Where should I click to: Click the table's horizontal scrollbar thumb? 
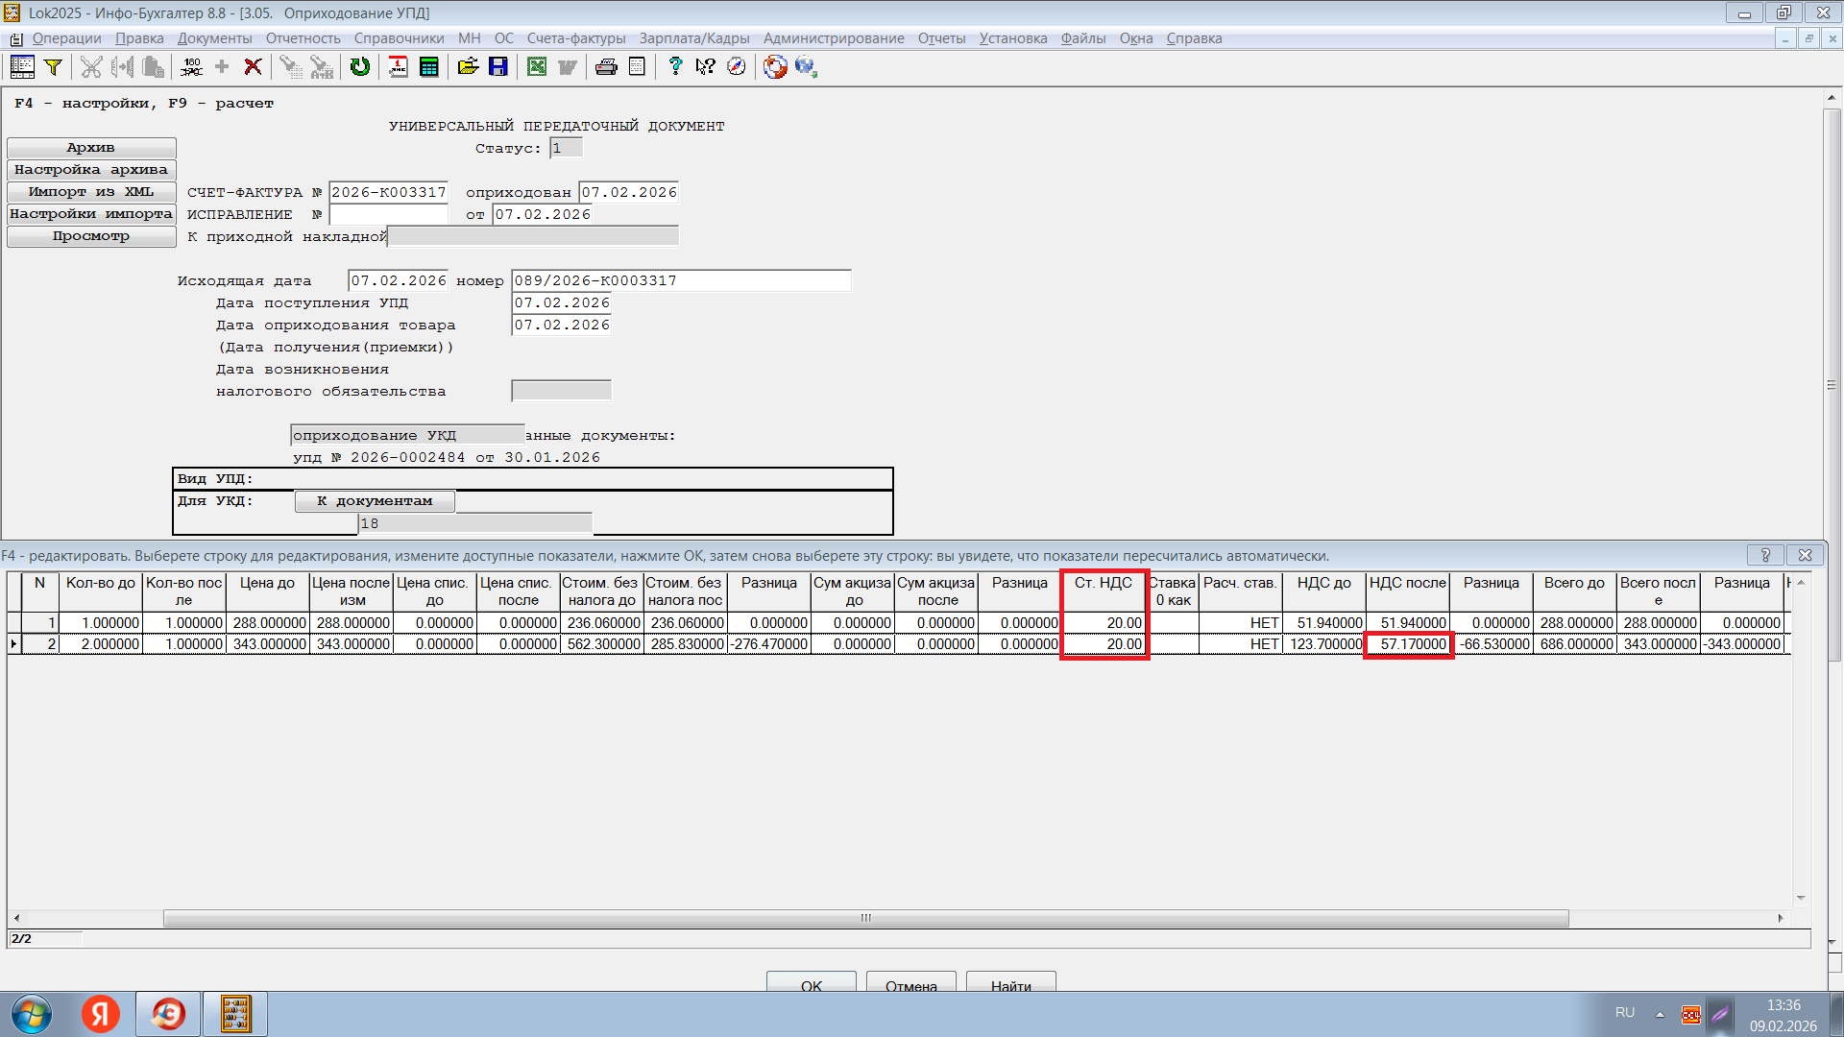[x=864, y=918]
